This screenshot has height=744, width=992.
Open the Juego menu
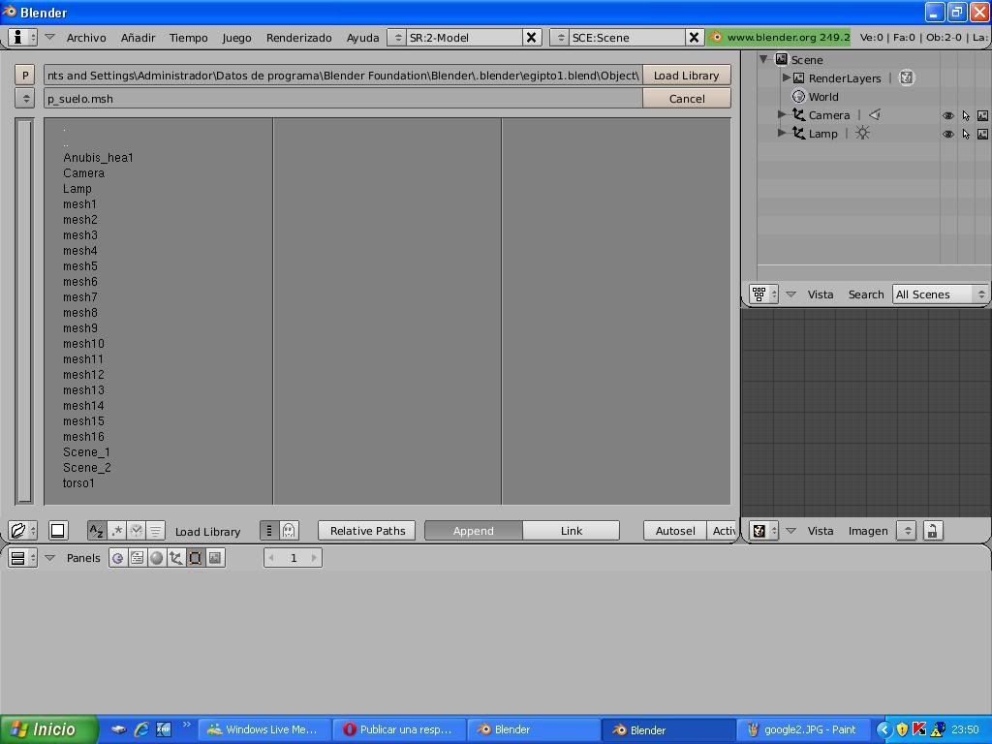(x=236, y=38)
